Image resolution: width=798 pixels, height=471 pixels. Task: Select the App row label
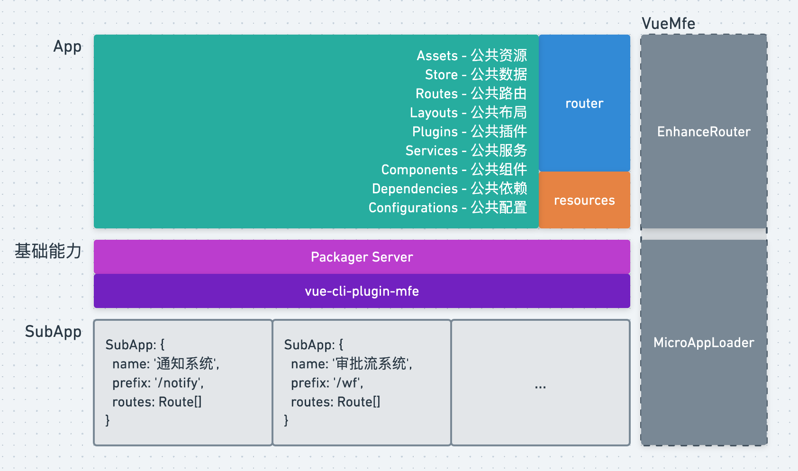pos(67,46)
